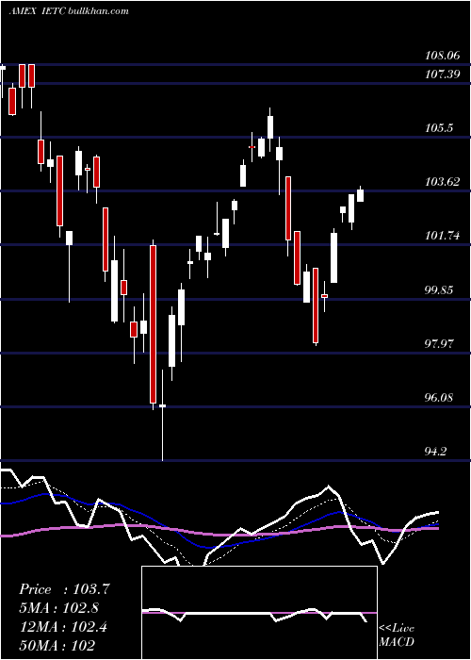Click the 96.08 price level label

tap(440, 397)
